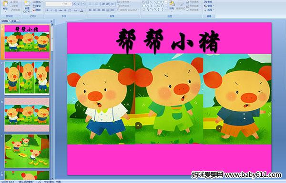The image size is (286, 183).
Task: Toggle italic text formatting
Action: pyautogui.click(x=52, y=10)
